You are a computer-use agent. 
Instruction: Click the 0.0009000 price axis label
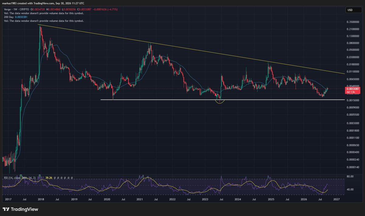tap(353, 107)
